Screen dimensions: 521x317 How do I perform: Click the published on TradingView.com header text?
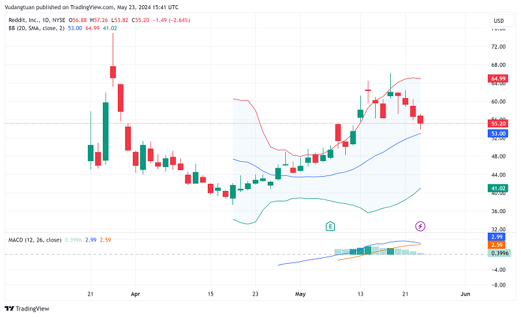click(x=78, y=7)
